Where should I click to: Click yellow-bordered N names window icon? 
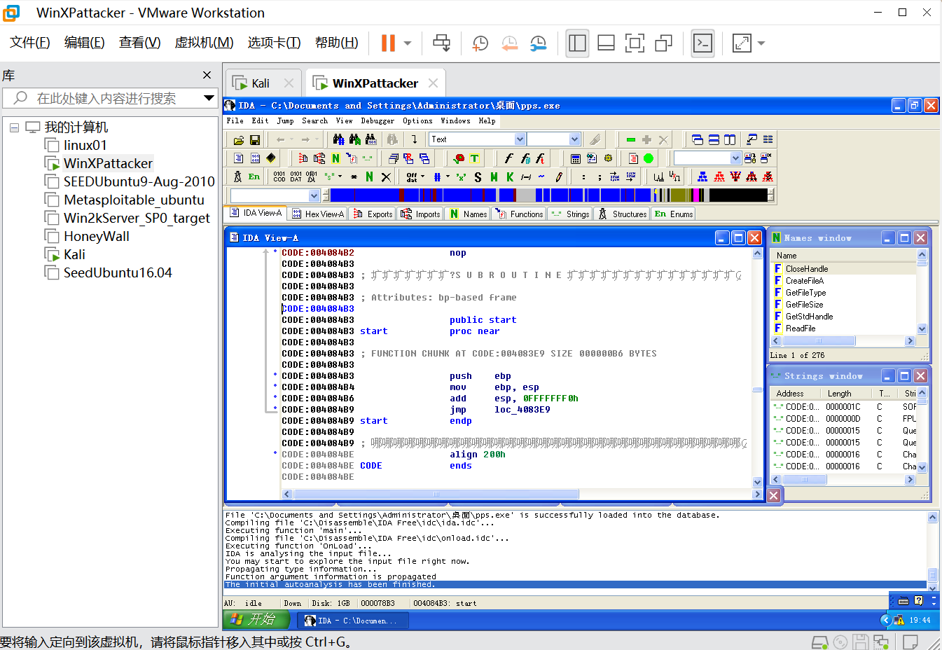(335, 158)
